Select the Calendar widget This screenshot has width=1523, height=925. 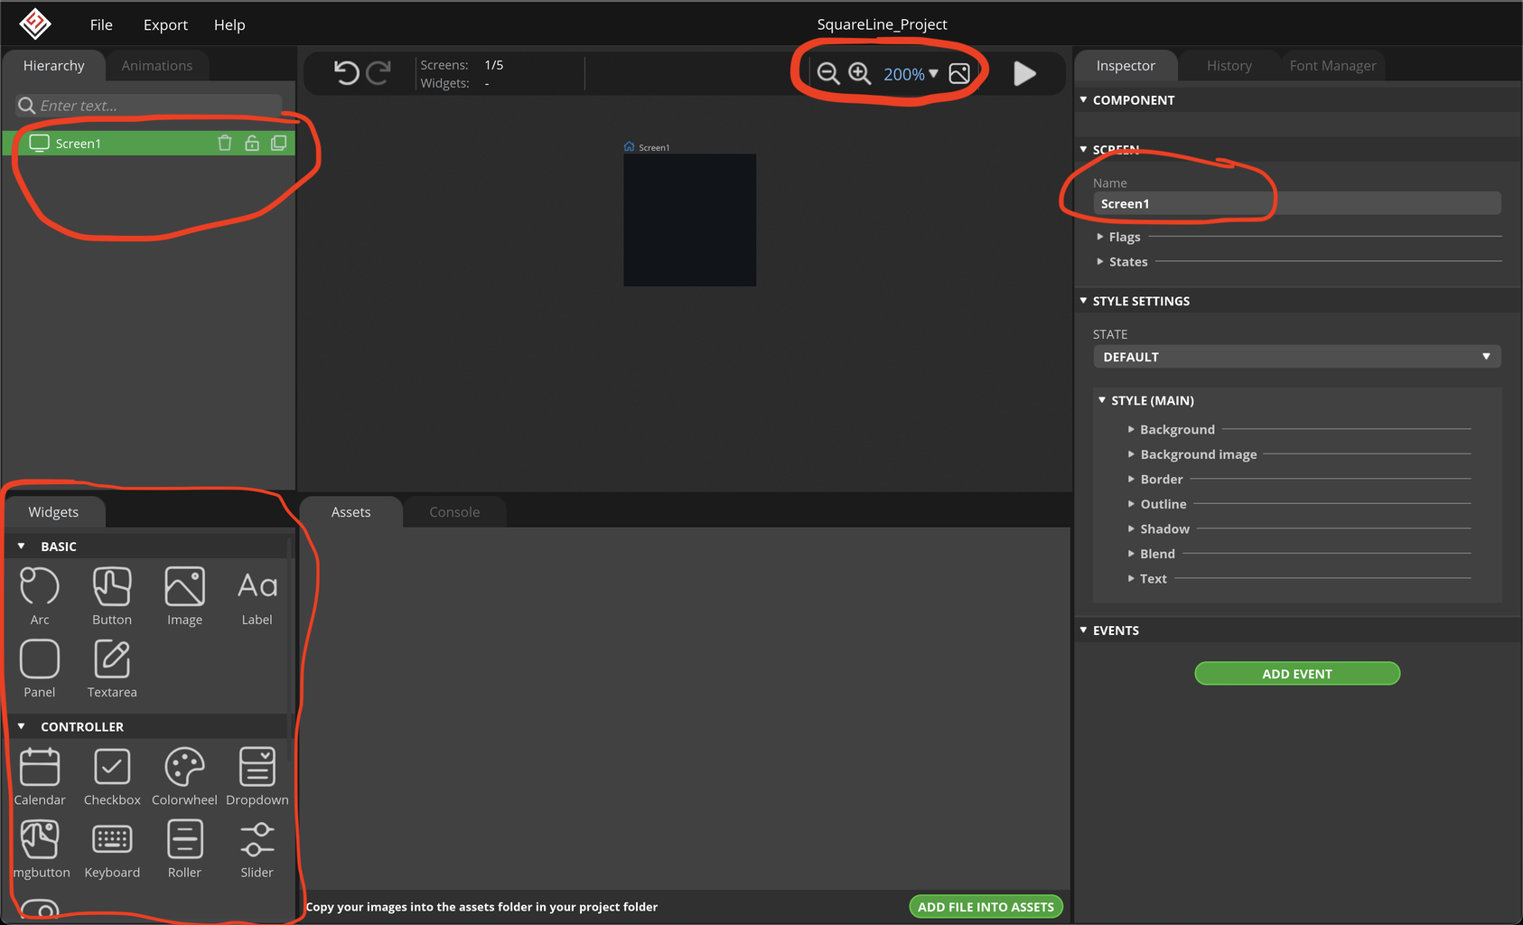pos(40,776)
